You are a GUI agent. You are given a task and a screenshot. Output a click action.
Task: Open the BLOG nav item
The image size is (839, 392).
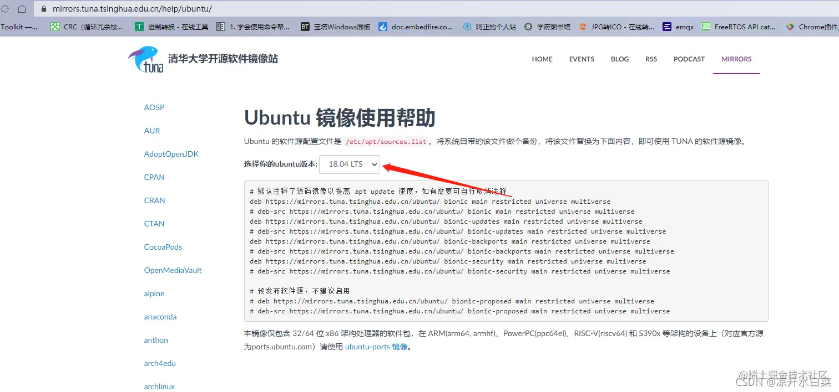click(x=620, y=59)
